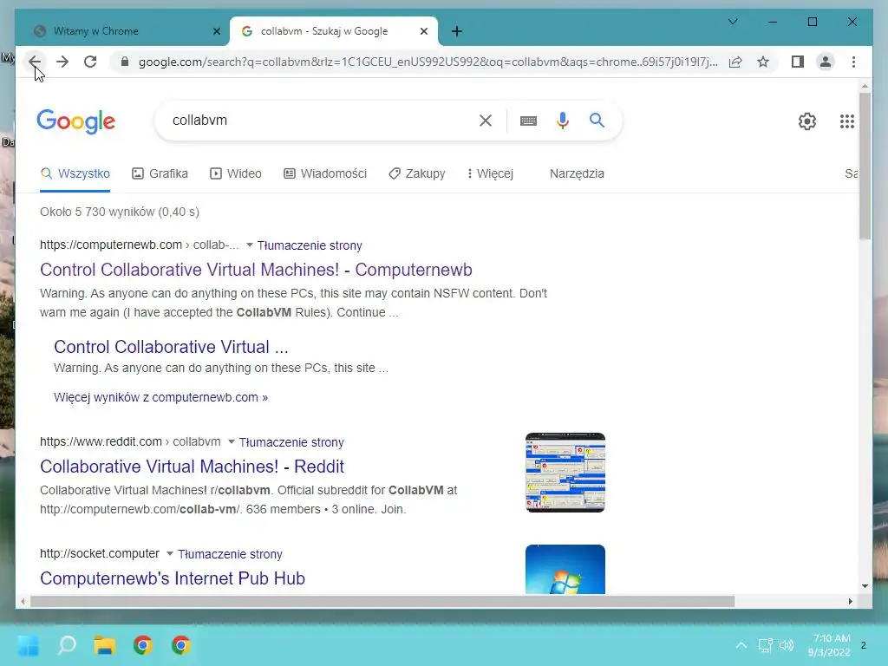This screenshot has height=666, width=888.
Task: Close the 'Witamy w Chrome' tab
Action: tap(216, 31)
